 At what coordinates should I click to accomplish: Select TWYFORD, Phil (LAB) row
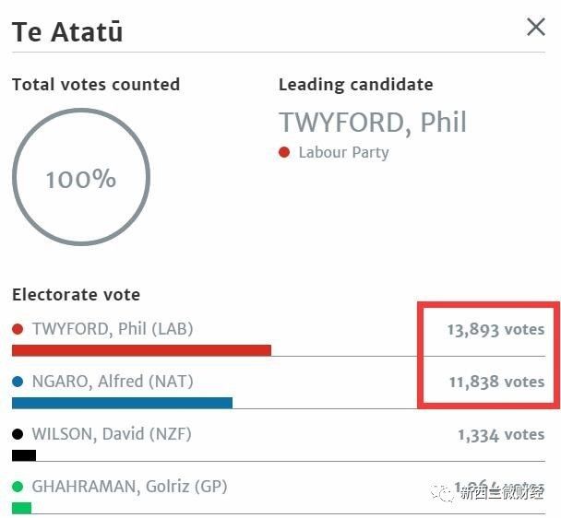click(113, 329)
